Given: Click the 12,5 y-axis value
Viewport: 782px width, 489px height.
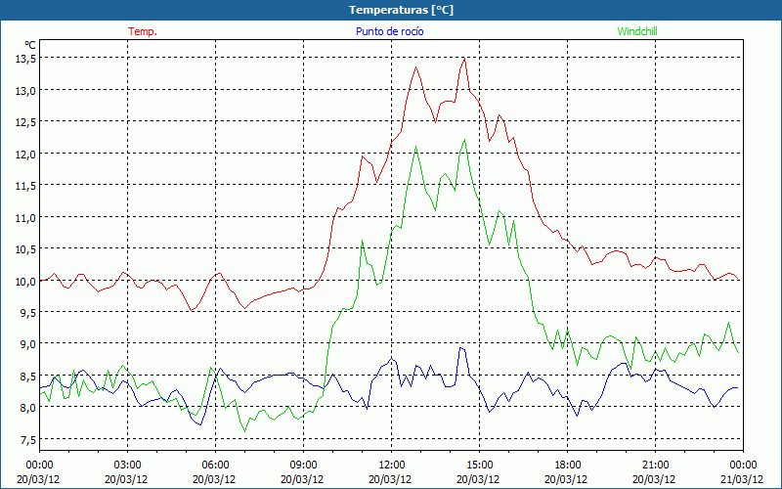Looking at the screenshot, I should (26, 122).
